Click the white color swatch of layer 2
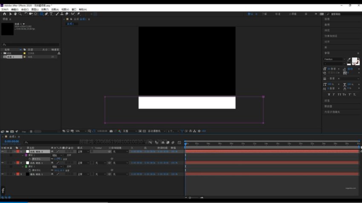The height and width of the screenshot is (203, 362). (28, 163)
